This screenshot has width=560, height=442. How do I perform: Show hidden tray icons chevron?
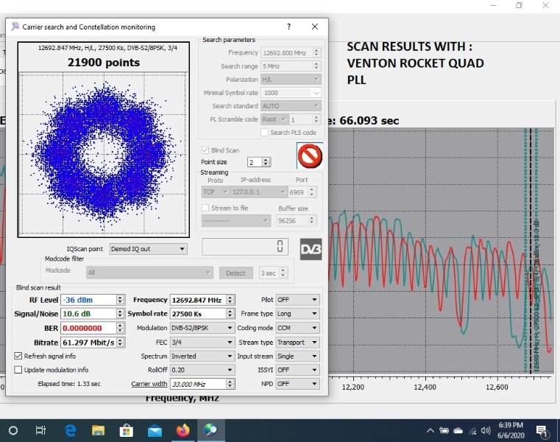[430, 430]
